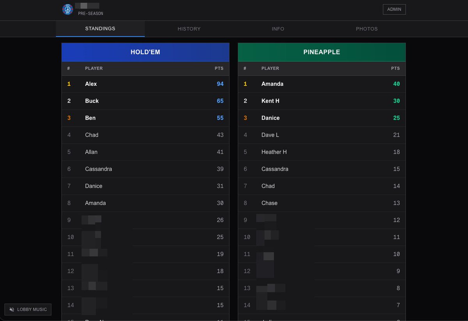The height and width of the screenshot is (321, 468).
Task: Open the History tab
Action: tap(189, 29)
